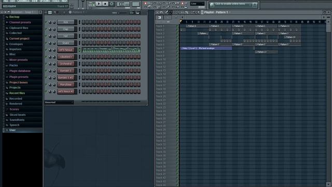Viewport: 332px width, 187px height.
Task: Toggle the playlist snap magnet icon
Action: coord(161,12)
